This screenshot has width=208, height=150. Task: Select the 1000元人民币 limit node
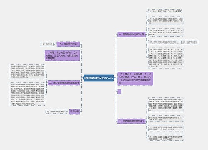[x=166, y=137]
